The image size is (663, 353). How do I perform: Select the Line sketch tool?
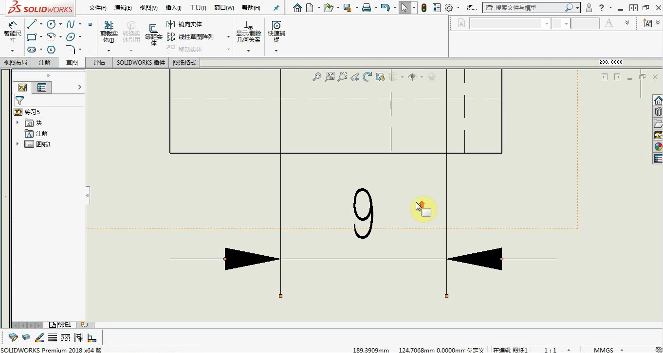[x=32, y=24]
